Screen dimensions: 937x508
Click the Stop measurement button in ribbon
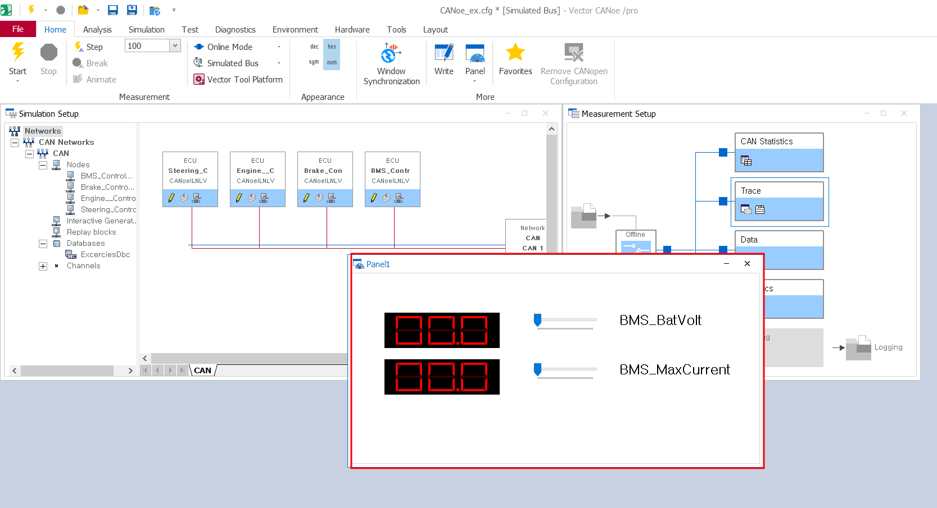pyautogui.click(x=48, y=59)
